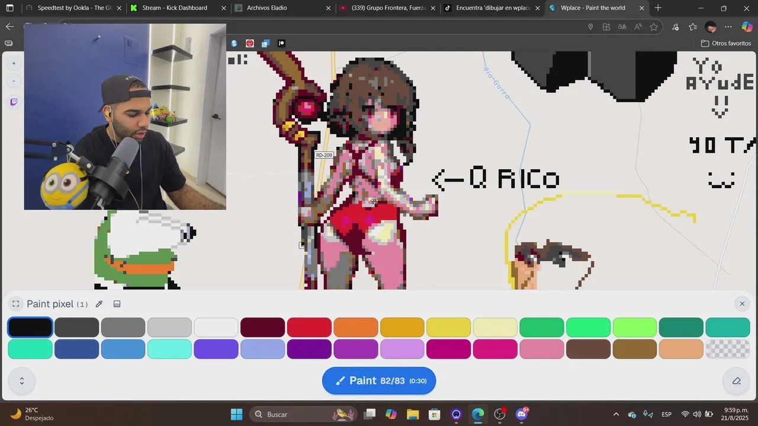Open the Otros favoritos folder
The height and width of the screenshot is (426, 758).
pyautogui.click(x=726, y=43)
